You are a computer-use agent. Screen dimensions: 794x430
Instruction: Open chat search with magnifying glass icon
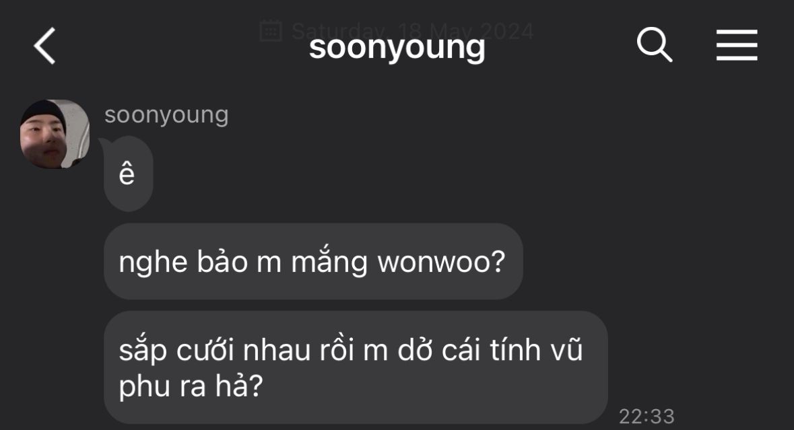click(654, 45)
